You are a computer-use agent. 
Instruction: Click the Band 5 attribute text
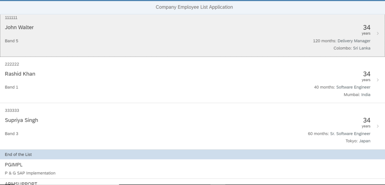pyautogui.click(x=12, y=41)
